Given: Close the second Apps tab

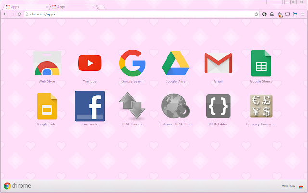Looking at the screenshot, I should coord(93,7).
